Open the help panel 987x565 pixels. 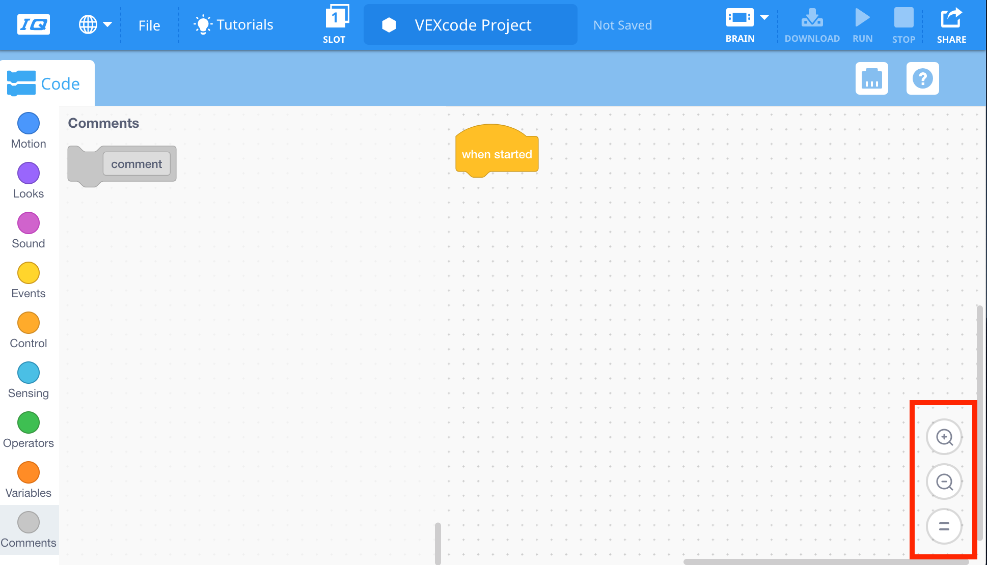pos(922,78)
